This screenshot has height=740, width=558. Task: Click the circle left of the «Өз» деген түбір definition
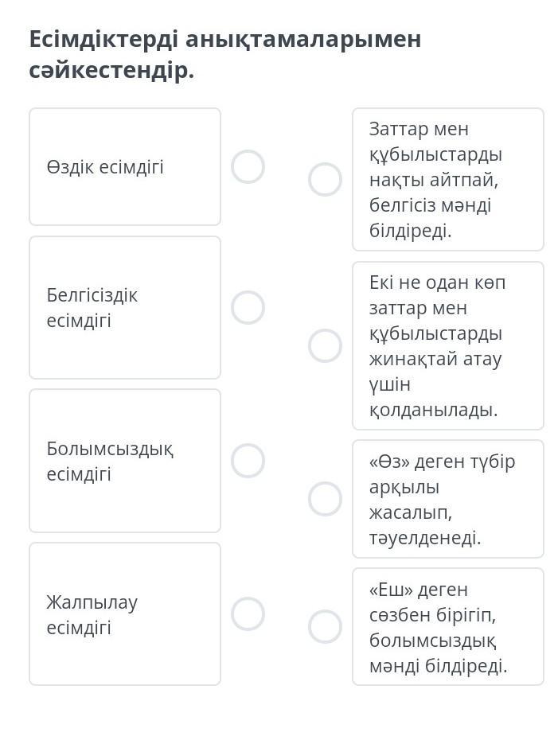(325, 499)
